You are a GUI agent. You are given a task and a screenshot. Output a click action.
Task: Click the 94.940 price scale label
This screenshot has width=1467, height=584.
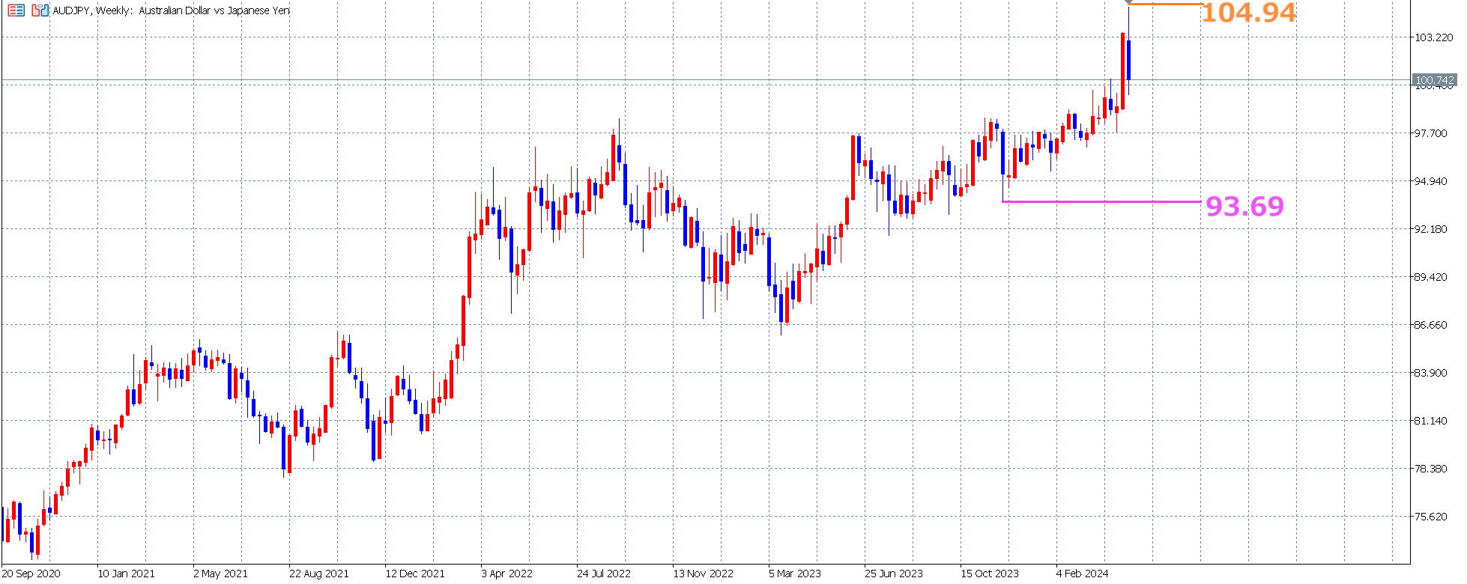click(1430, 181)
